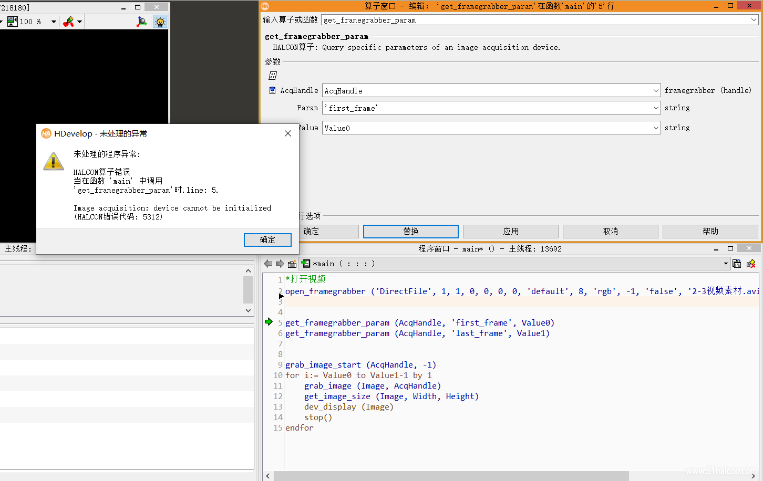Select the draw ROI pencil tool

[x=68, y=22]
